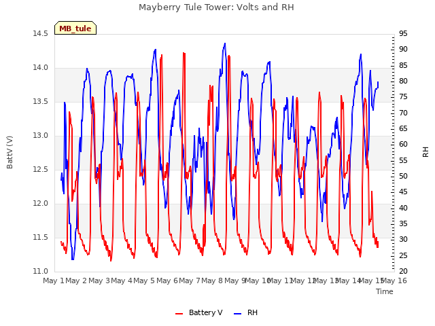Viewport: 435px width, 326px height.
Task: Click the 75 right axis tick
Action: [x=403, y=97]
